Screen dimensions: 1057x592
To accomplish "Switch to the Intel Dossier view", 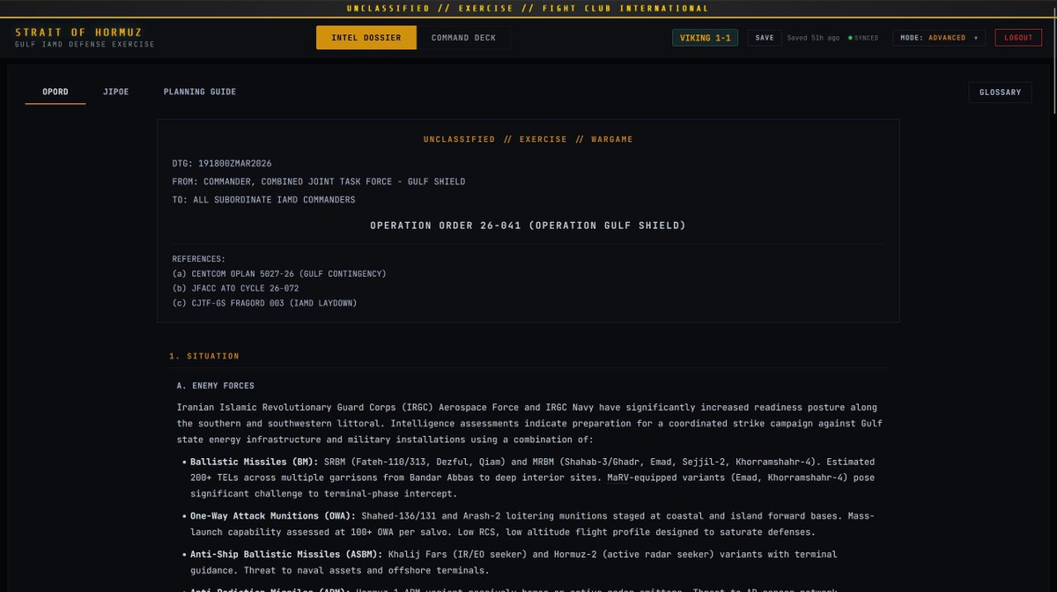I will click(x=366, y=38).
